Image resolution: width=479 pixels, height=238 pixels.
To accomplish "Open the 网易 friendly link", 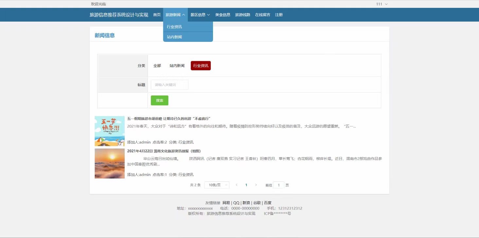I will [226, 203].
